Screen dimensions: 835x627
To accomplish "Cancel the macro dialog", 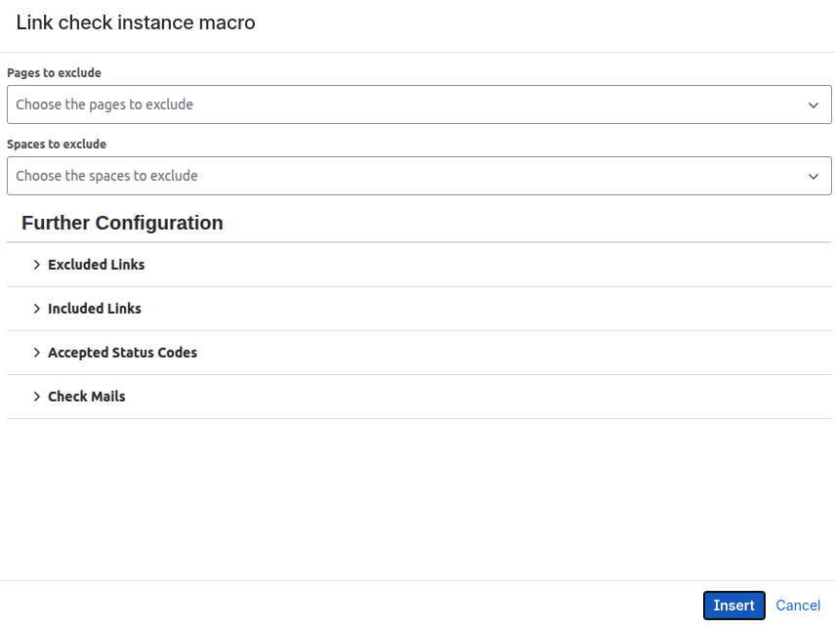I will [798, 606].
